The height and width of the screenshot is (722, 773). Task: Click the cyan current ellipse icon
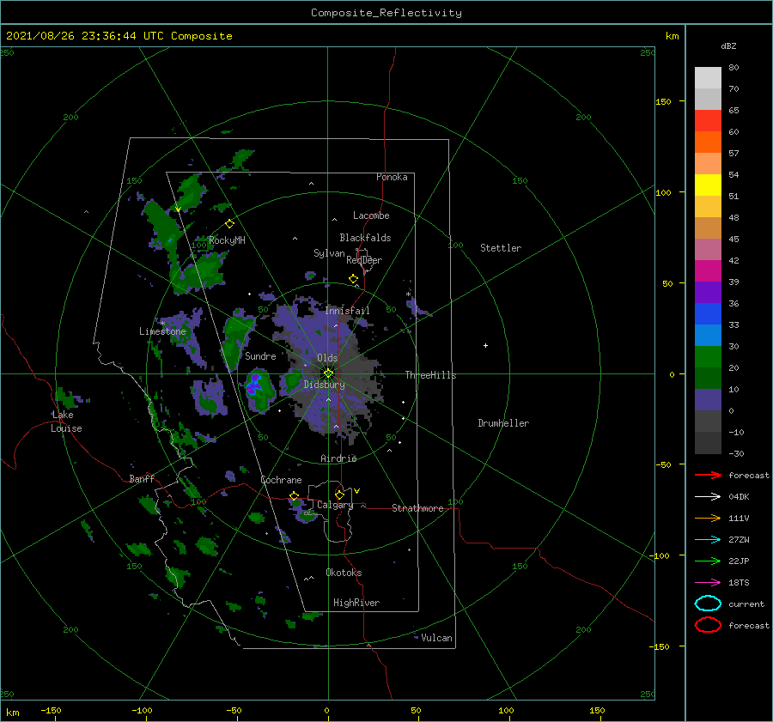(708, 604)
